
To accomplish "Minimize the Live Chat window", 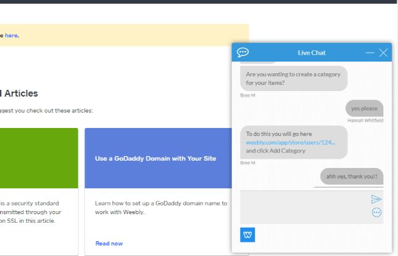I will 370,53.
